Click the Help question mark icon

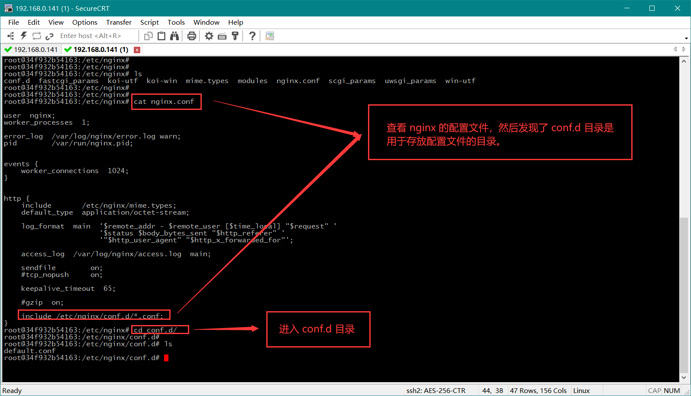(252, 36)
